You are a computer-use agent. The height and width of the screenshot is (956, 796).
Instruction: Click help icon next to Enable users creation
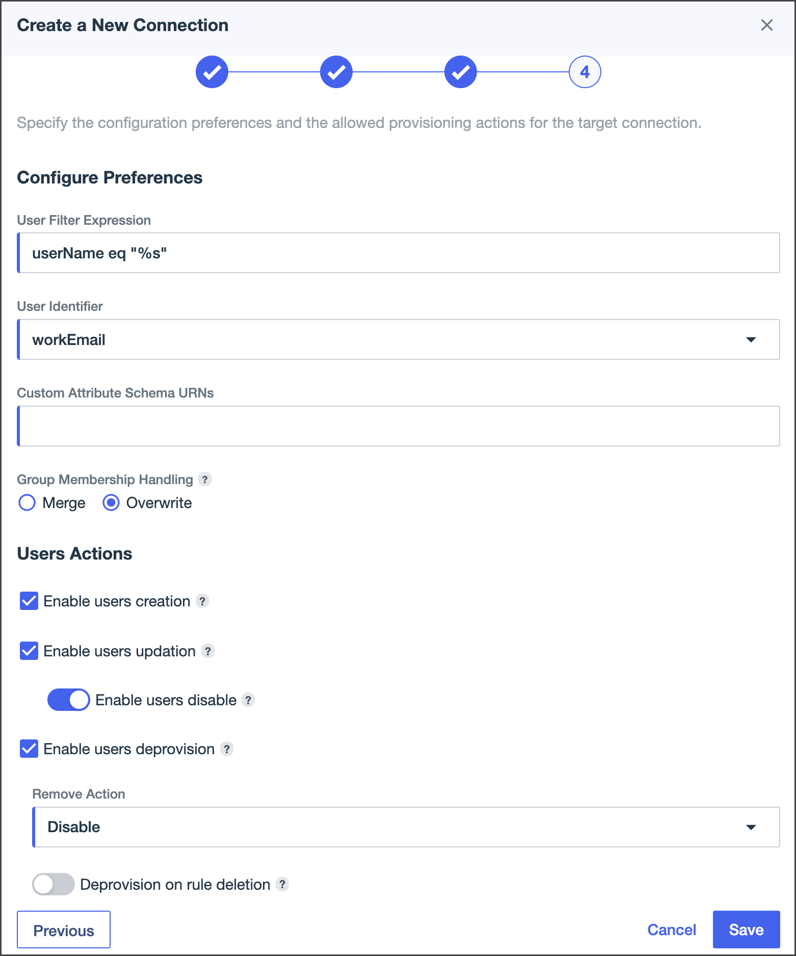(x=202, y=601)
